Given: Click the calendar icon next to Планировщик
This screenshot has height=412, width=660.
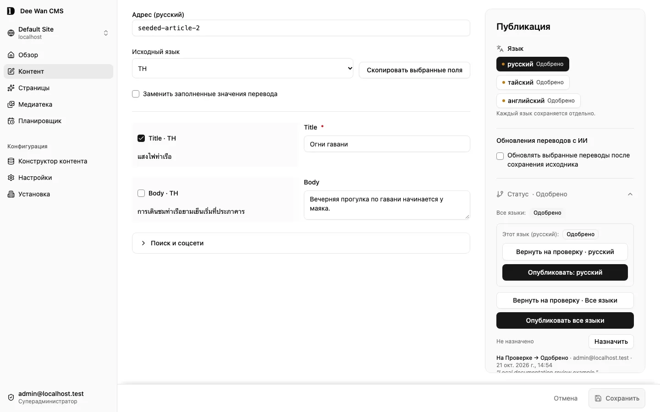Looking at the screenshot, I should tap(11, 121).
